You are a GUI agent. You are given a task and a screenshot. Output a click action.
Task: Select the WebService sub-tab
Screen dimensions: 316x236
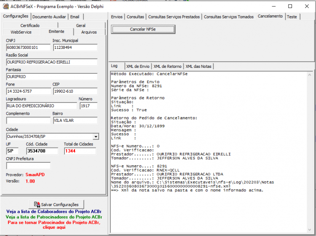click(21, 32)
